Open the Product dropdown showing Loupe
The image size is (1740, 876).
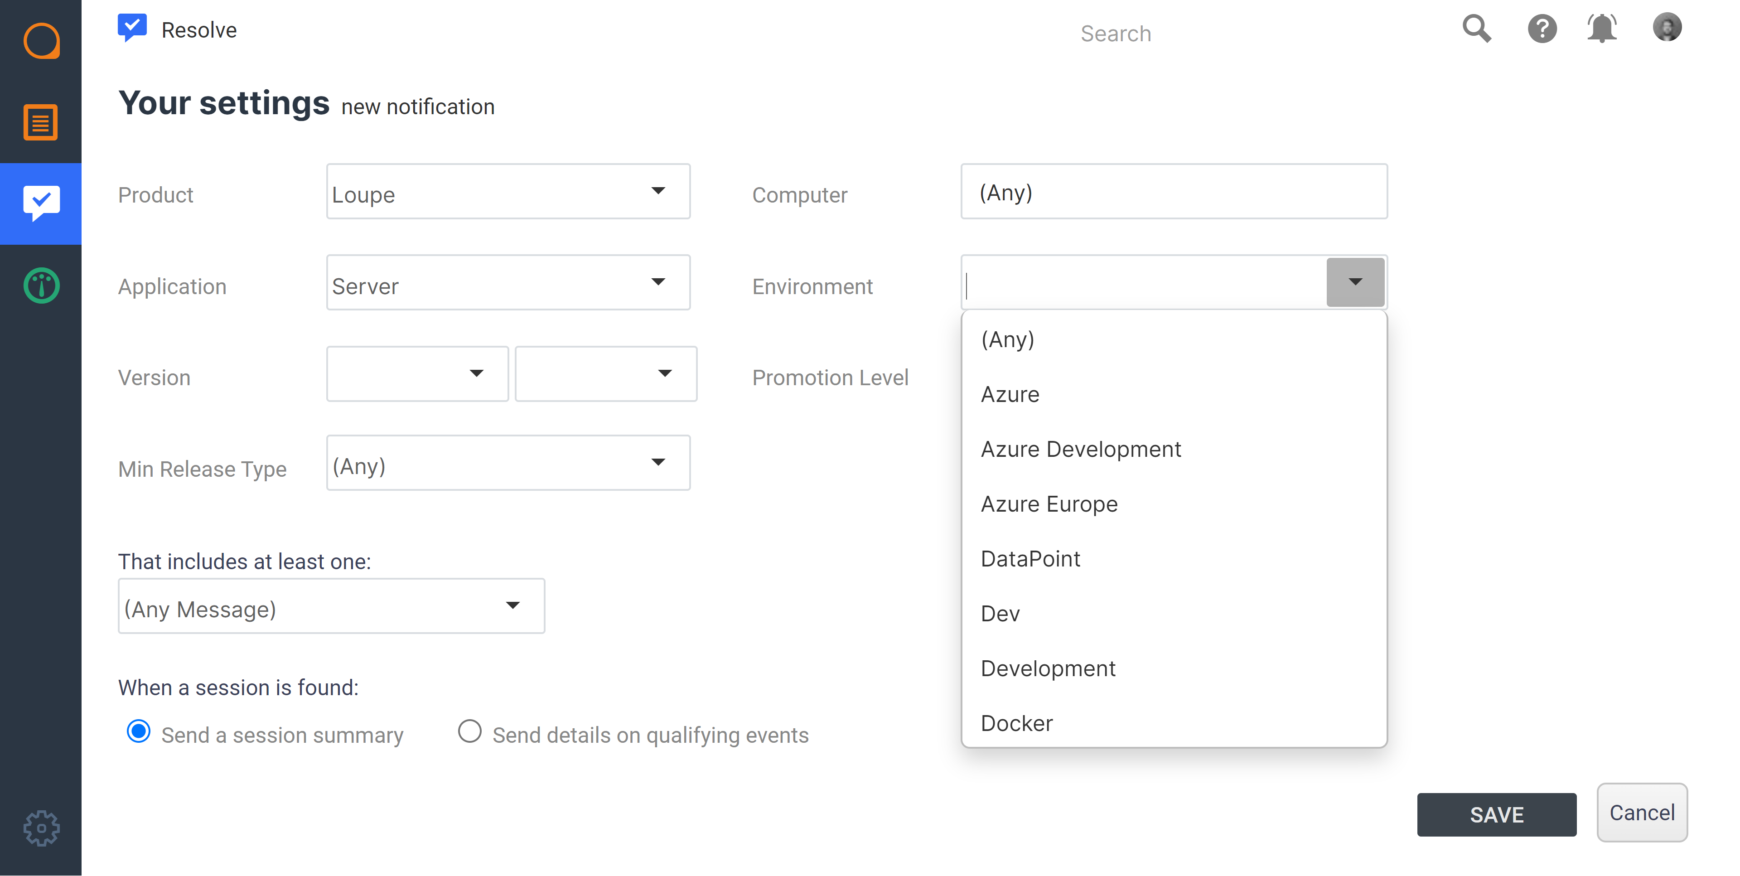[508, 191]
